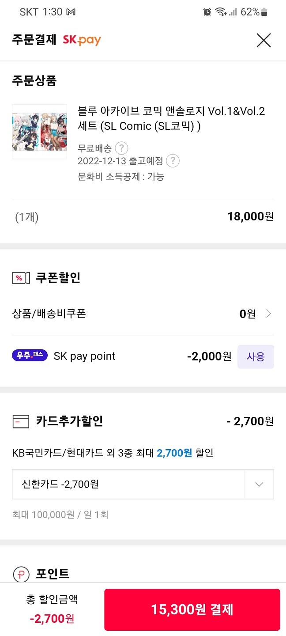This screenshot has width=286, height=636.
Task: Click the 출고예정 question mark help icon
Action: point(172,162)
